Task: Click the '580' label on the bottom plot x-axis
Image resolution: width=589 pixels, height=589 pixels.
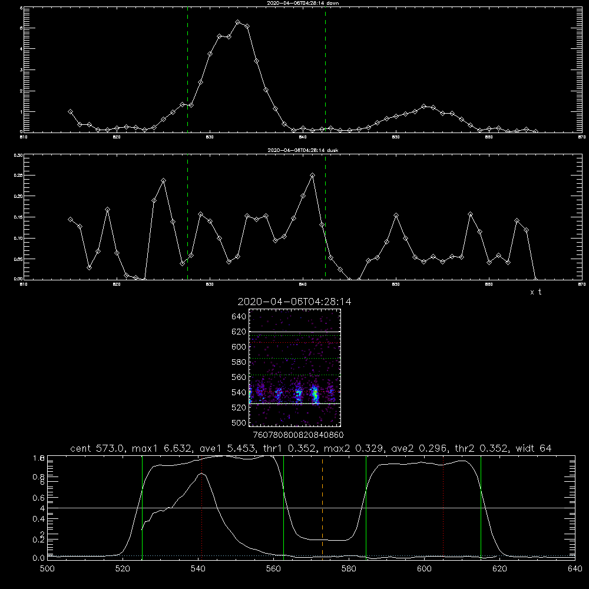Action: (x=349, y=569)
